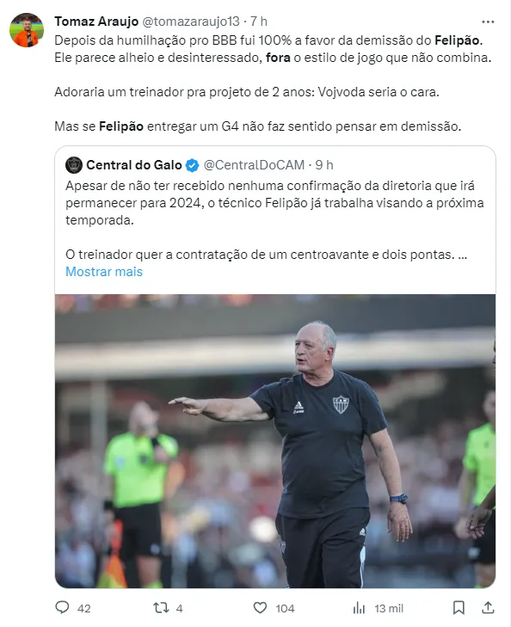
Task: Click the share upload icon
Action: (x=488, y=607)
